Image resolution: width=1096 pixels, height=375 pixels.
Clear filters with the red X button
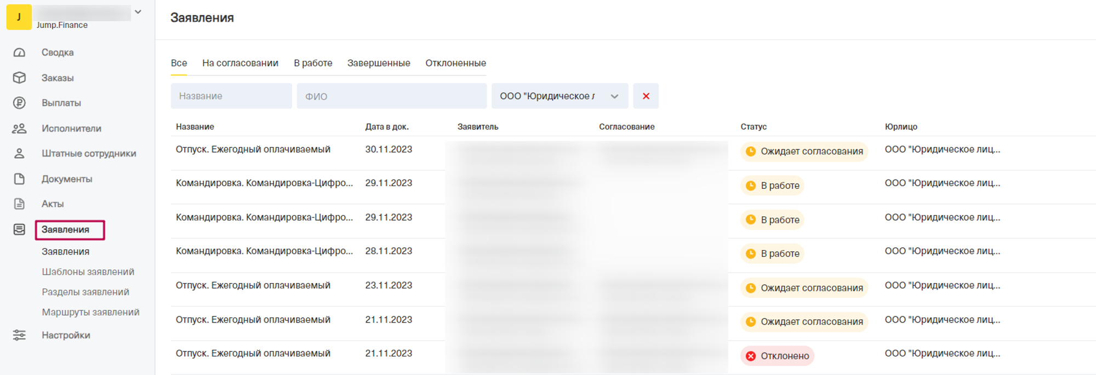[x=646, y=96]
